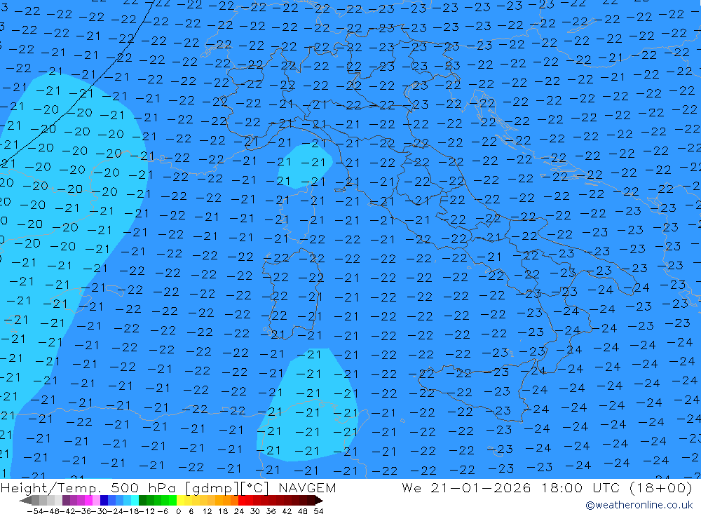Click the NAVGEM model name label
Viewport: 701px width, 514px height.
(x=307, y=487)
